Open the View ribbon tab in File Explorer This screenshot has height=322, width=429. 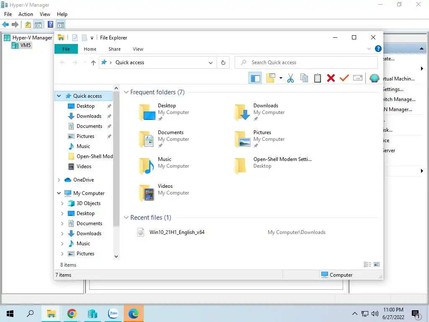[x=138, y=49]
